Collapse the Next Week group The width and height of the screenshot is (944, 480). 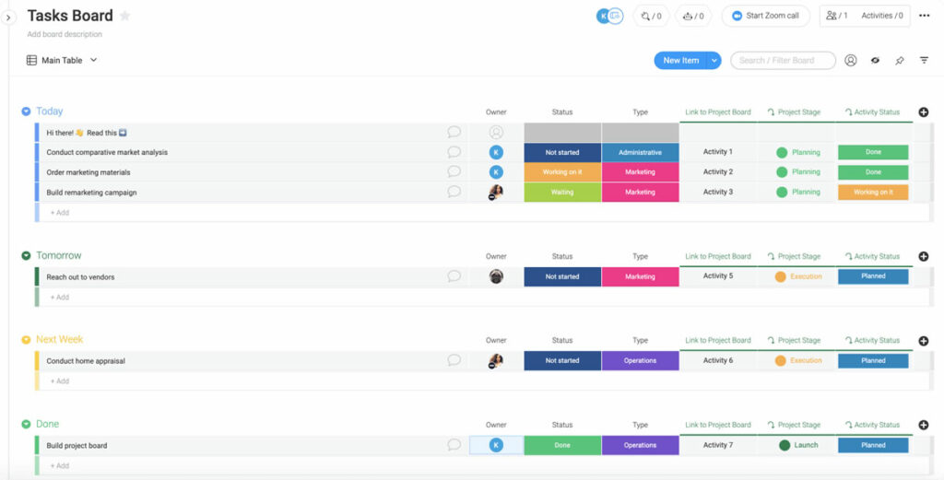coord(26,340)
